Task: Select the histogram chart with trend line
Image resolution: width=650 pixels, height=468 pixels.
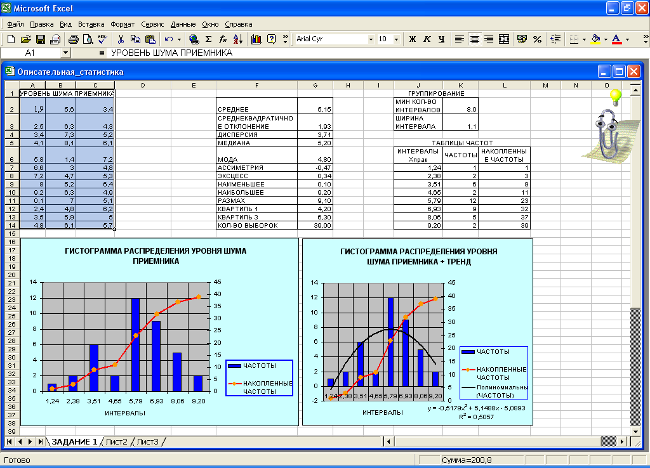Action: (x=418, y=332)
